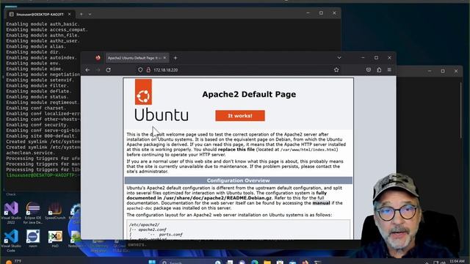Open the taskbar weather widget
This screenshot has height=264, width=470.
coord(13,261)
